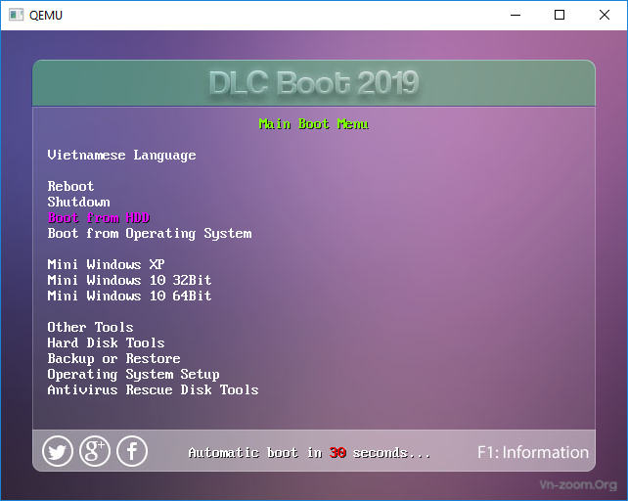
Task: Click the F1: Information label
Action: [532, 452]
